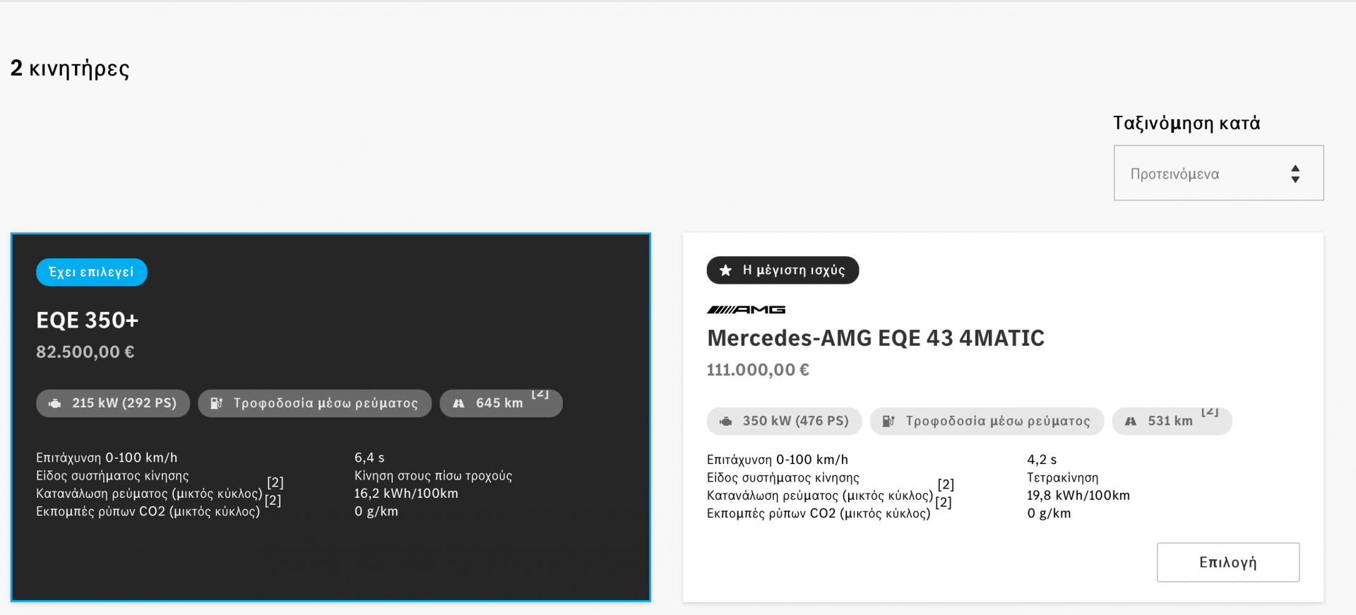Screen dimensions: 1356x615
Task: Click the price 111.000,00 €
Action: (758, 369)
